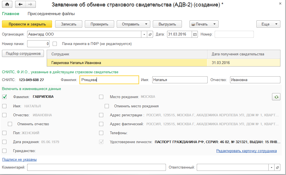Open Редактировать карточку сотрудника link

246,151
